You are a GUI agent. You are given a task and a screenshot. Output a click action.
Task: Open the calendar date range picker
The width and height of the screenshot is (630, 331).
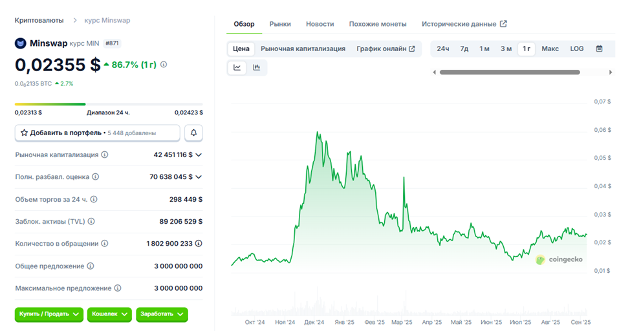click(599, 48)
